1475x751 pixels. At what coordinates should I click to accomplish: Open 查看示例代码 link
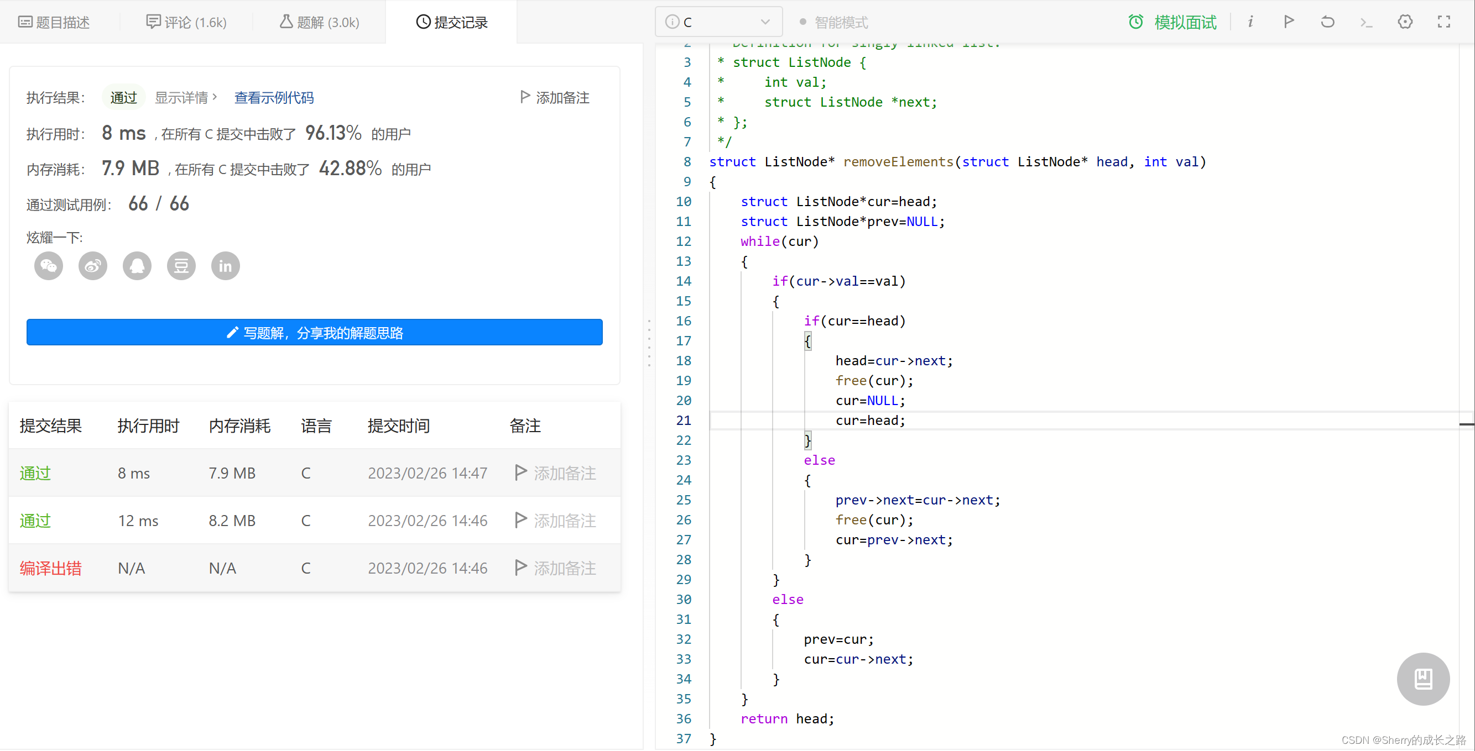(274, 97)
